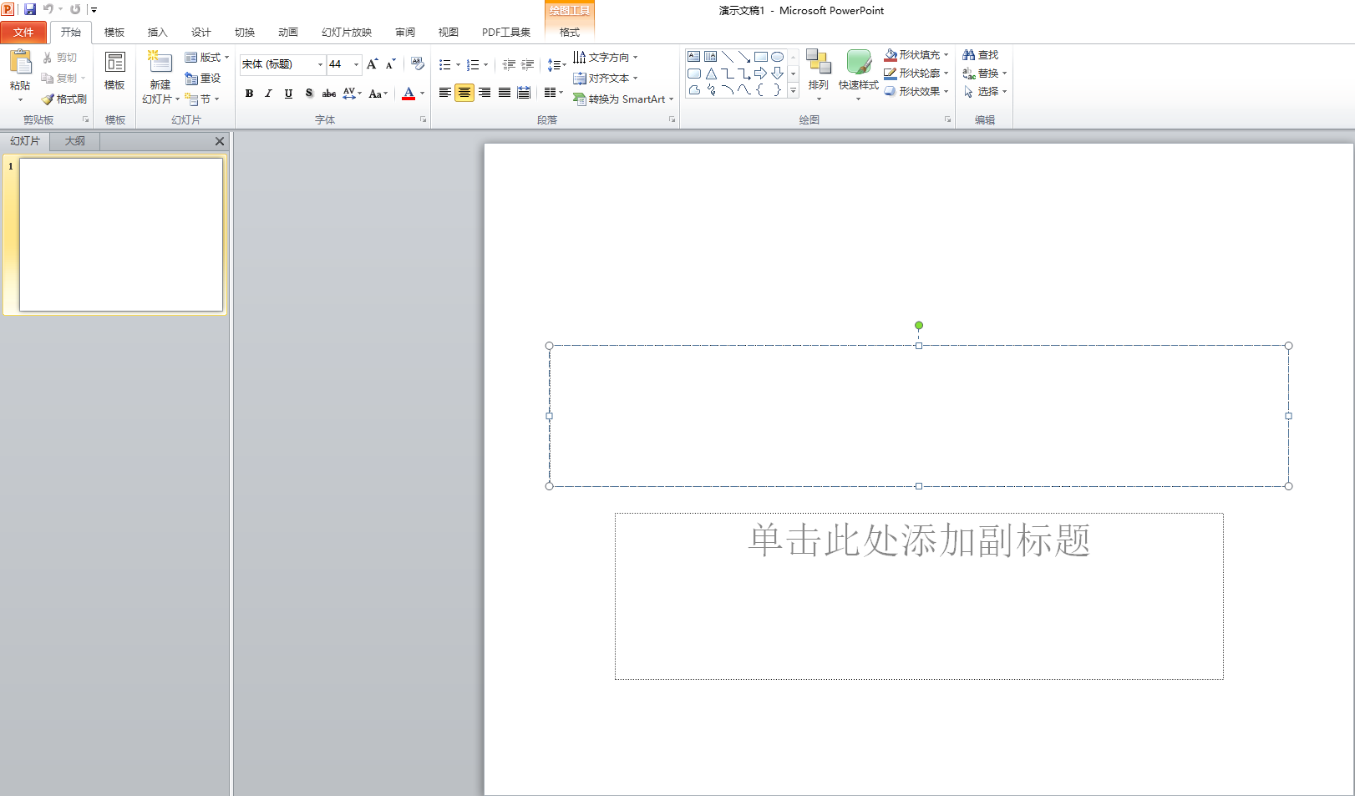Viewport: 1355px width, 796px height.
Task: Expand the Layout (版式) dropdown
Action: coord(206,58)
